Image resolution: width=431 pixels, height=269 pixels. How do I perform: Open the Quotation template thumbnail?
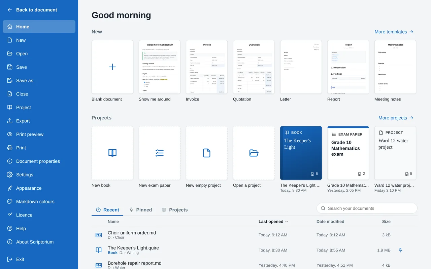254,67
